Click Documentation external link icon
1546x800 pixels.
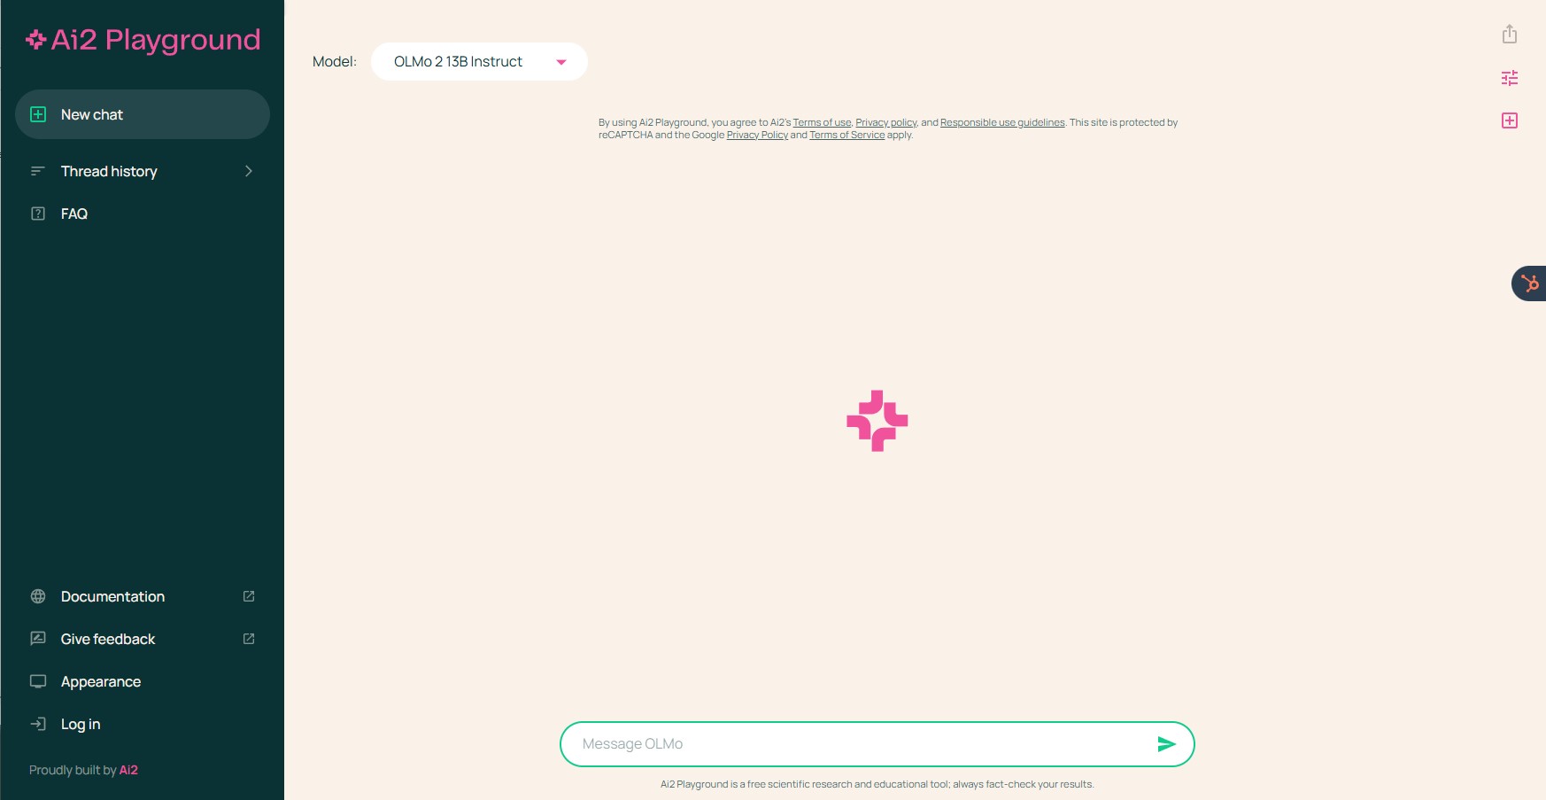tap(249, 596)
